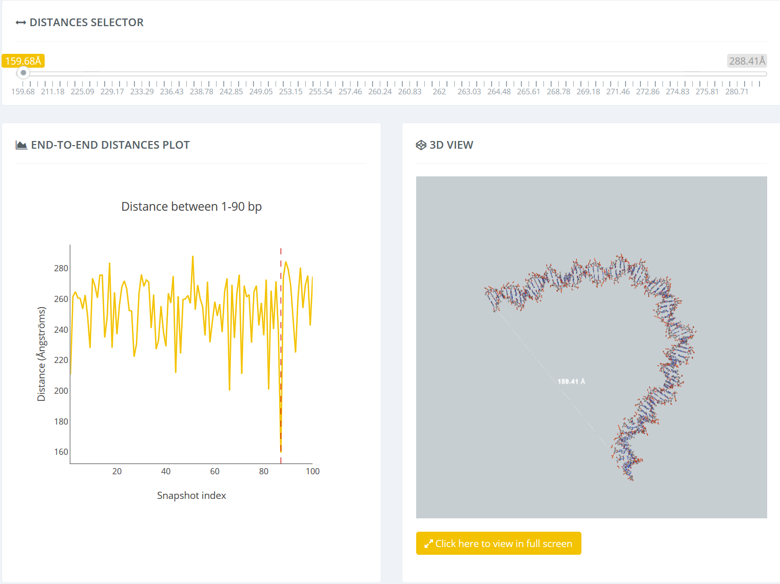Click the Snapshot index axis label

(x=191, y=495)
